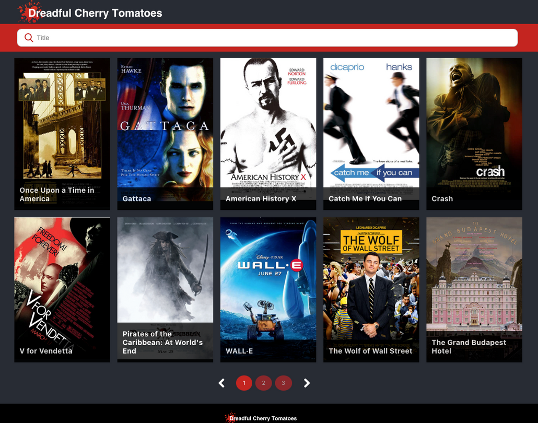Go to the next page arrow
538x423 pixels.
(x=307, y=383)
